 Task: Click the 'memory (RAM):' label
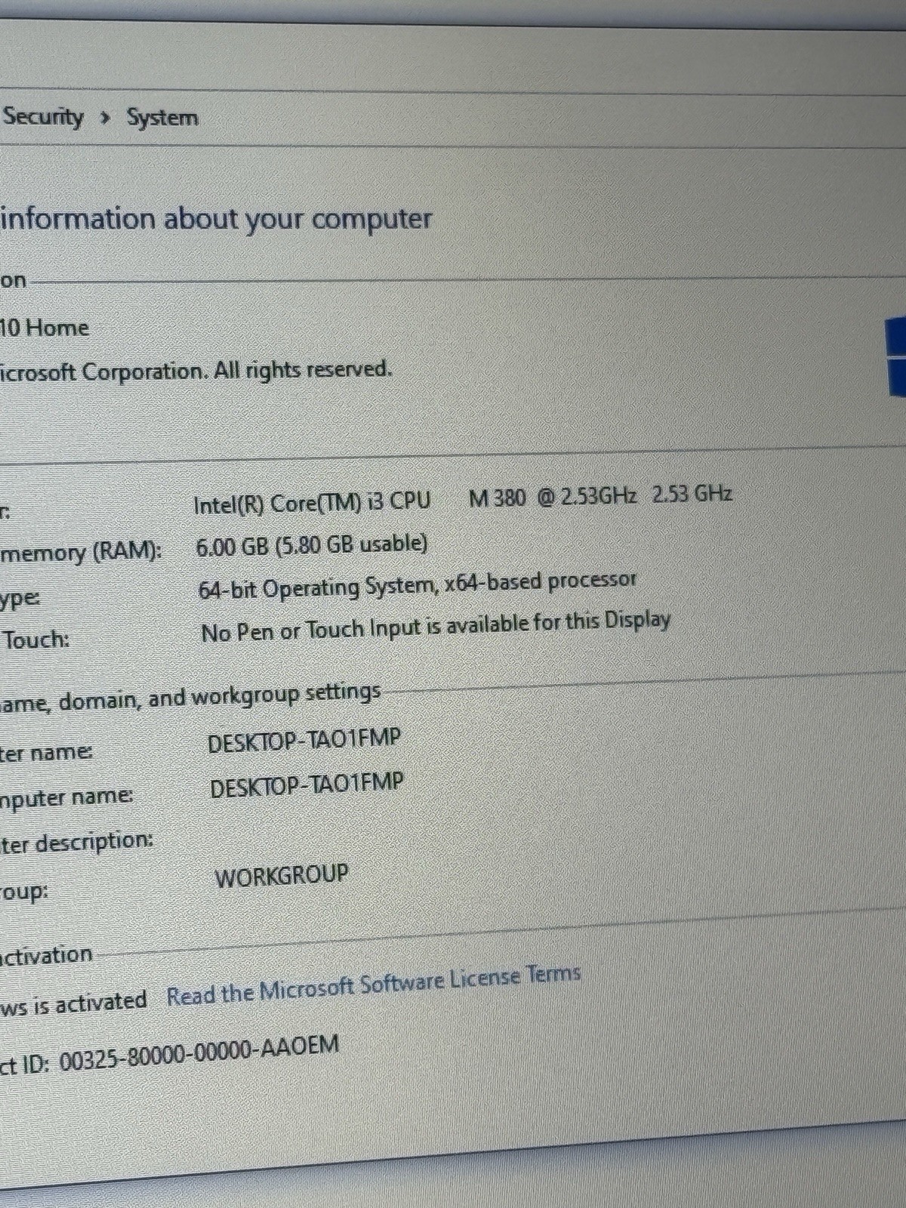click(x=81, y=553)
